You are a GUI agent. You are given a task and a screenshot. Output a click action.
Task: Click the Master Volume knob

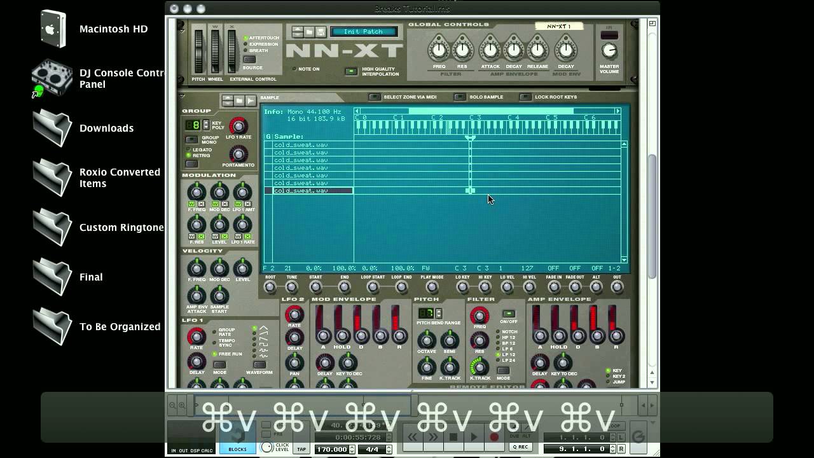coord(609,51)
